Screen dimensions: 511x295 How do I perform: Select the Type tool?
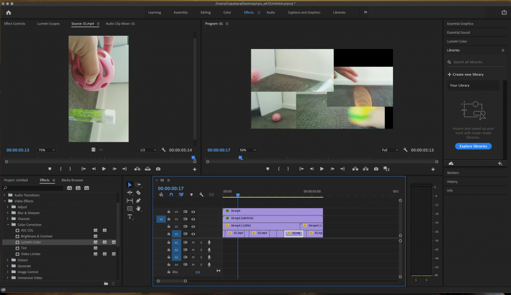(130, 216)
